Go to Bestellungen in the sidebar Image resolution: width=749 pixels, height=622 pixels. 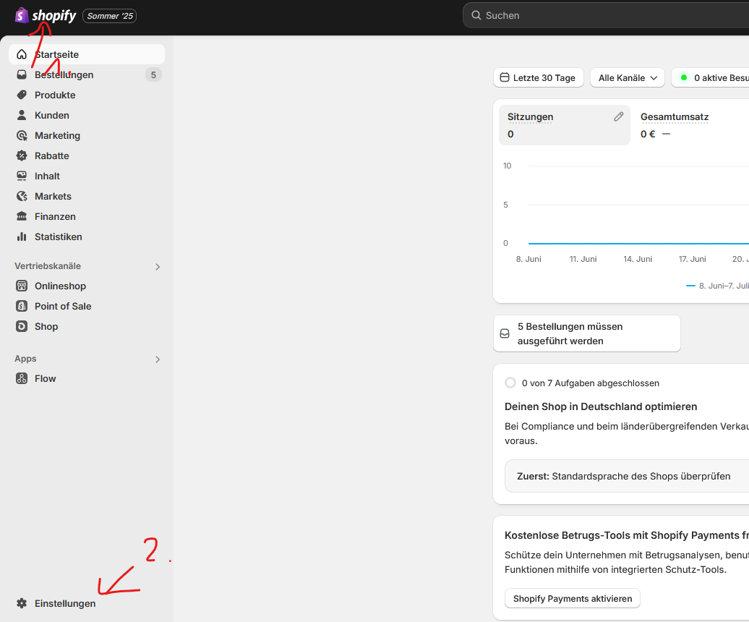(64, 74)
